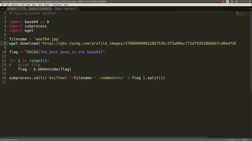Click 'base64' in the import line
This screenshot has width=252, height=141.
point(31,22)
